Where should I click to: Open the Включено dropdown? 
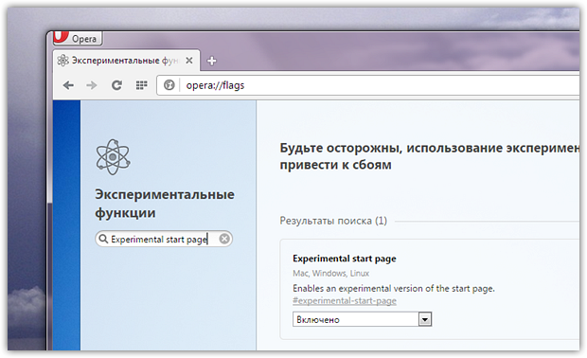tap(362, 319)
